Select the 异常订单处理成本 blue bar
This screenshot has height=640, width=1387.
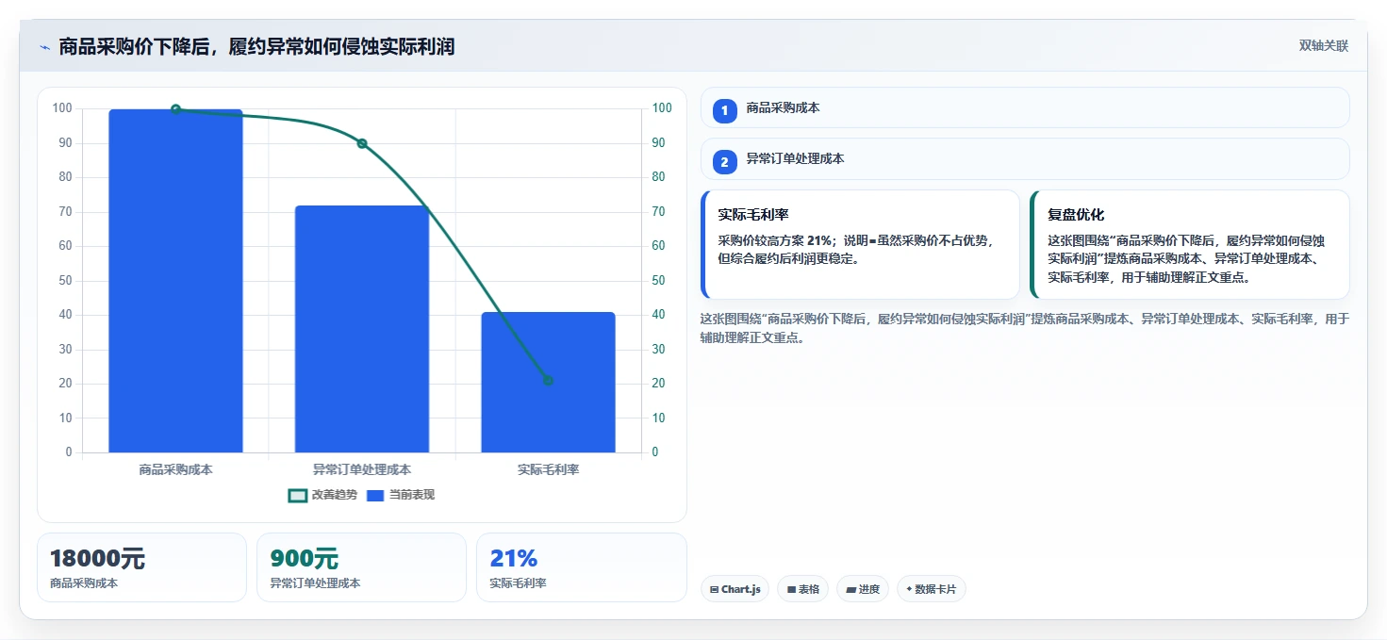click(362, 329)
